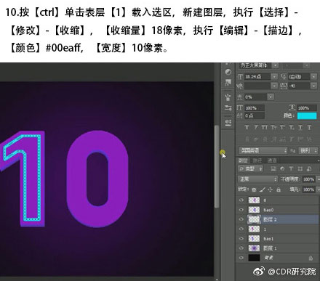Click the baseline shift 0点 field
The width and height of the screenshot is (320, 281).
(254, 115)
